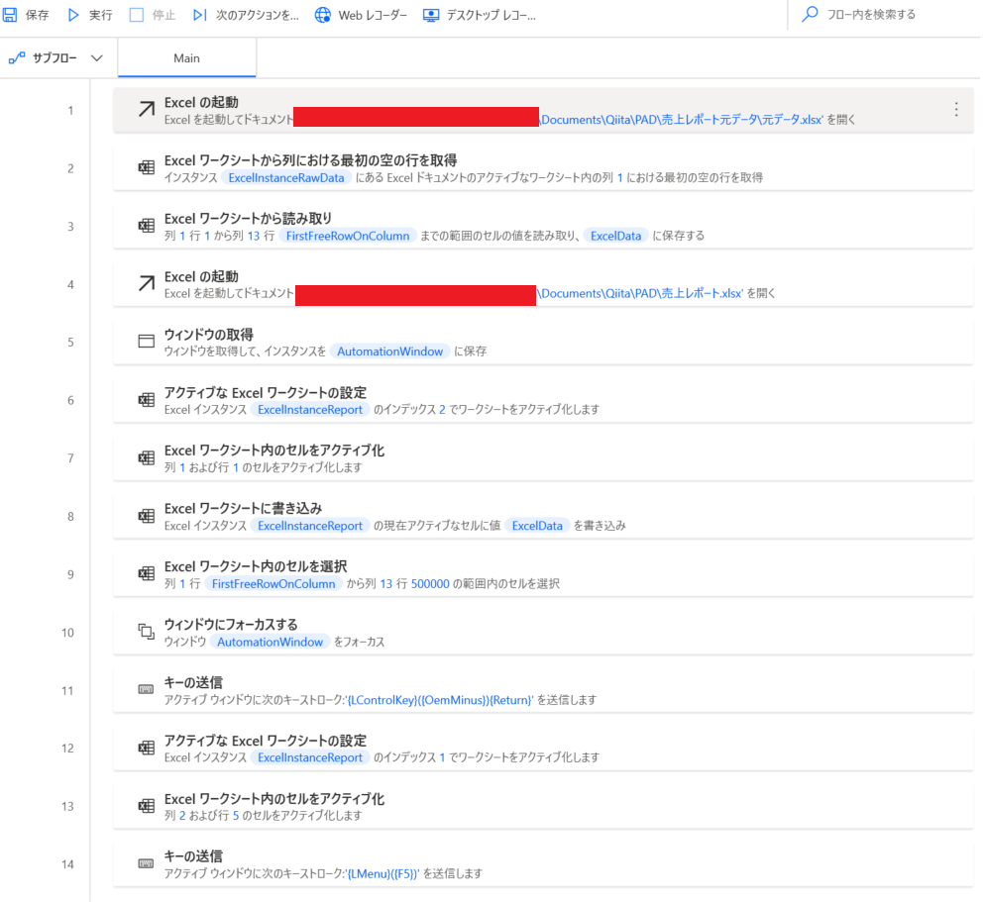Select アクティブな Excel ワークシートの設定 title on step 6
985x902 pixels.
(x=266, y=392)
